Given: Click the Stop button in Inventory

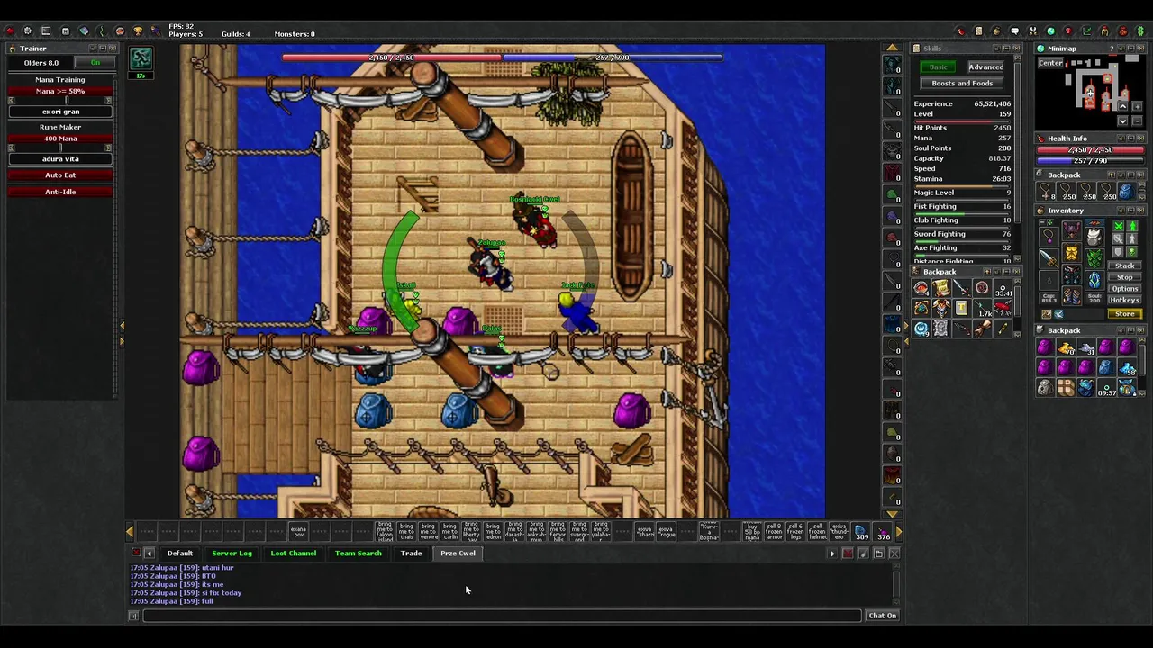Looking at the screenshot, I should pos(1125,277).
